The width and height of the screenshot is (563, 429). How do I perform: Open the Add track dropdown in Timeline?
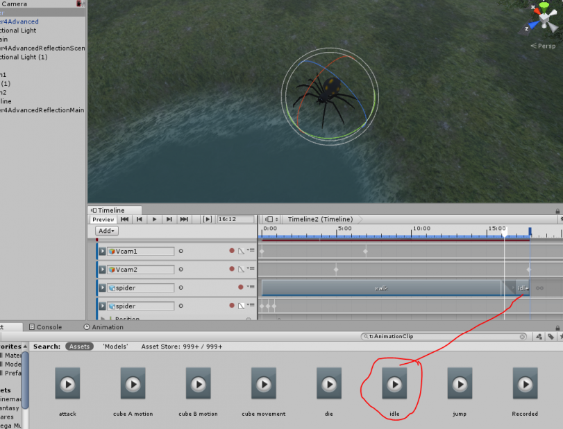(106, 231)
